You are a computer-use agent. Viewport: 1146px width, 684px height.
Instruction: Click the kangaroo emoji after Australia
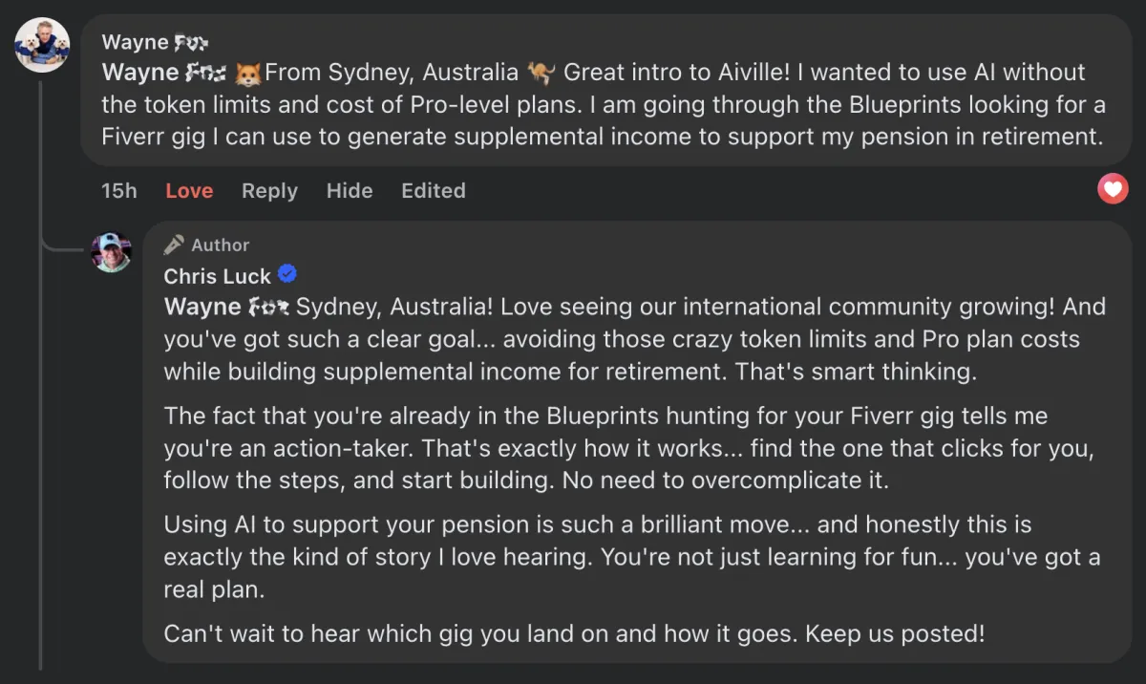tap(540, 73)
